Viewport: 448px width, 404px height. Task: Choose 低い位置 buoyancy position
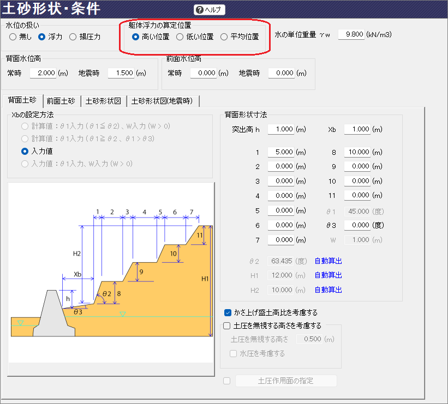click(x=180, y=37)
